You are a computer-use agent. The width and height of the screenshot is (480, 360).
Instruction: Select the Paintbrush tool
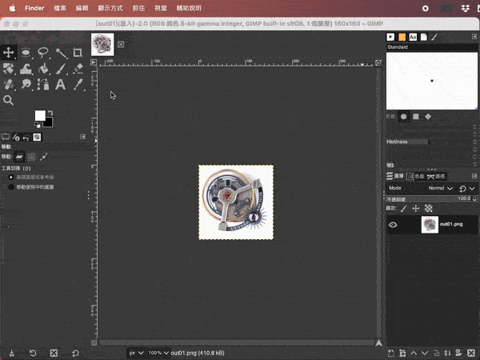pyautogui.click(x=61, y=69)
